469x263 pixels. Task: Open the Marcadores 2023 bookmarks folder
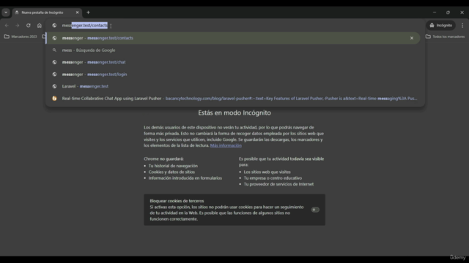21,37
